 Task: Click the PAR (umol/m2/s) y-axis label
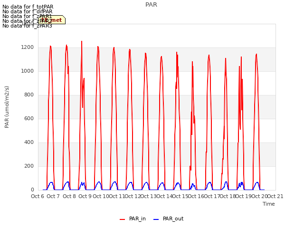(x=7, y=107)
